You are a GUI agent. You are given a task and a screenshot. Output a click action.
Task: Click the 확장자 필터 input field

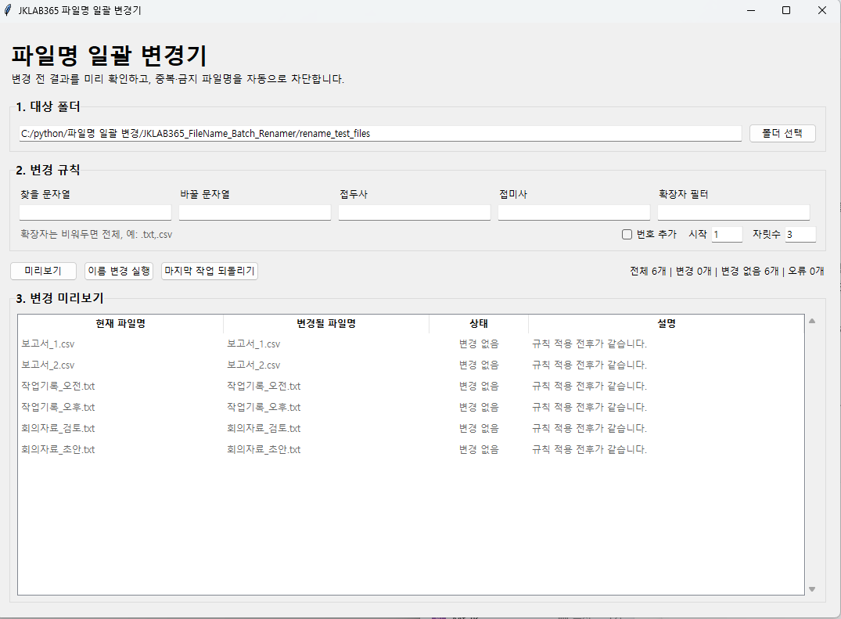[734, 212]
